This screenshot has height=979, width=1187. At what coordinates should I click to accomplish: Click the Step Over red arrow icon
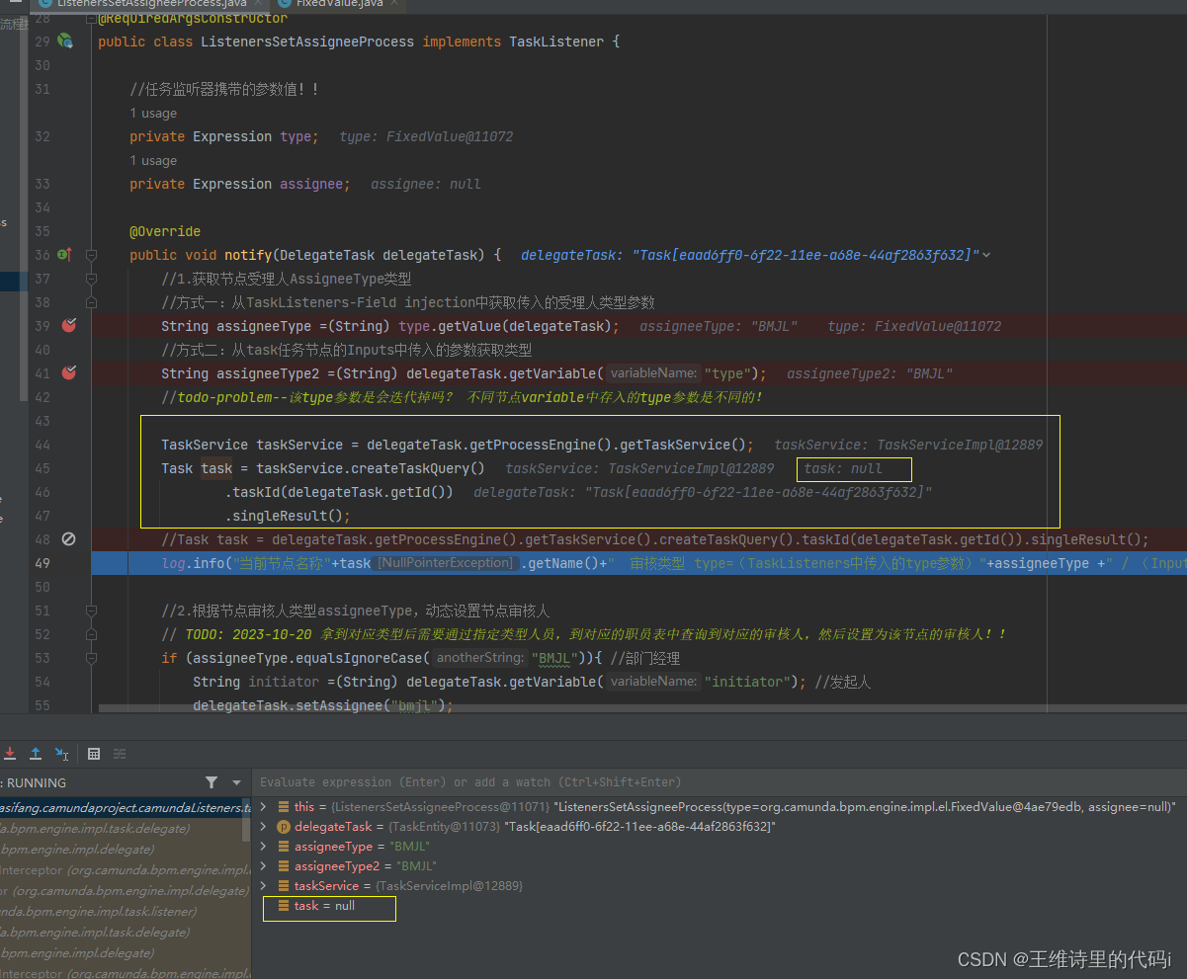(10, 753)
